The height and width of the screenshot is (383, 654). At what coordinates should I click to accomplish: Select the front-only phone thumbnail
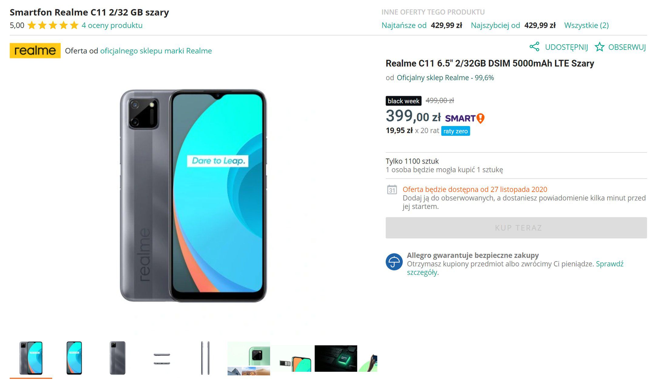(x=74, y=358)
